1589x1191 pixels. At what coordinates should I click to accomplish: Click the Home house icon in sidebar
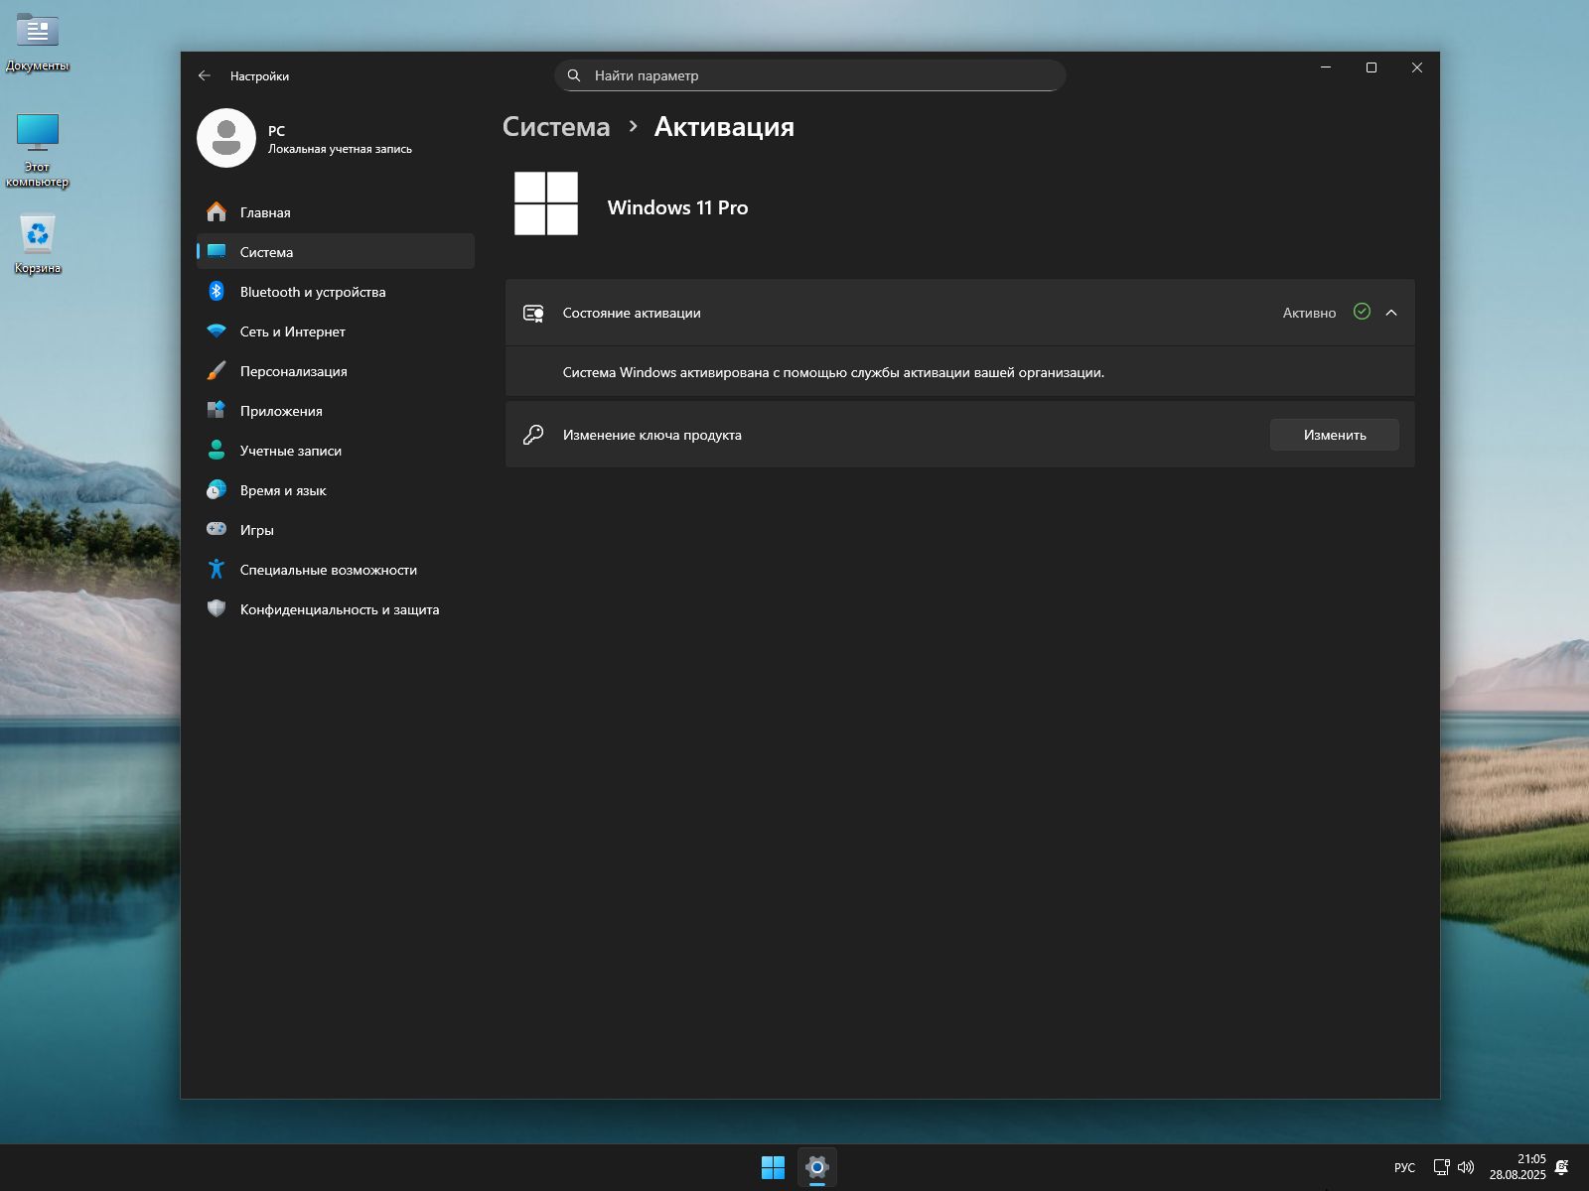pos(217,211)
